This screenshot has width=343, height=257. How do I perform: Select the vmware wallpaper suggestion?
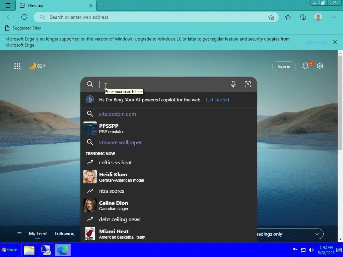coord(169,143)
